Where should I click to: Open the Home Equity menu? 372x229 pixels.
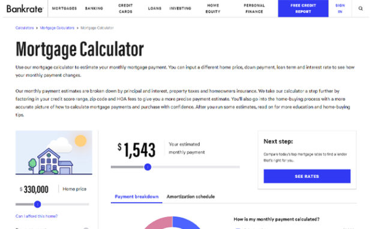213,8
